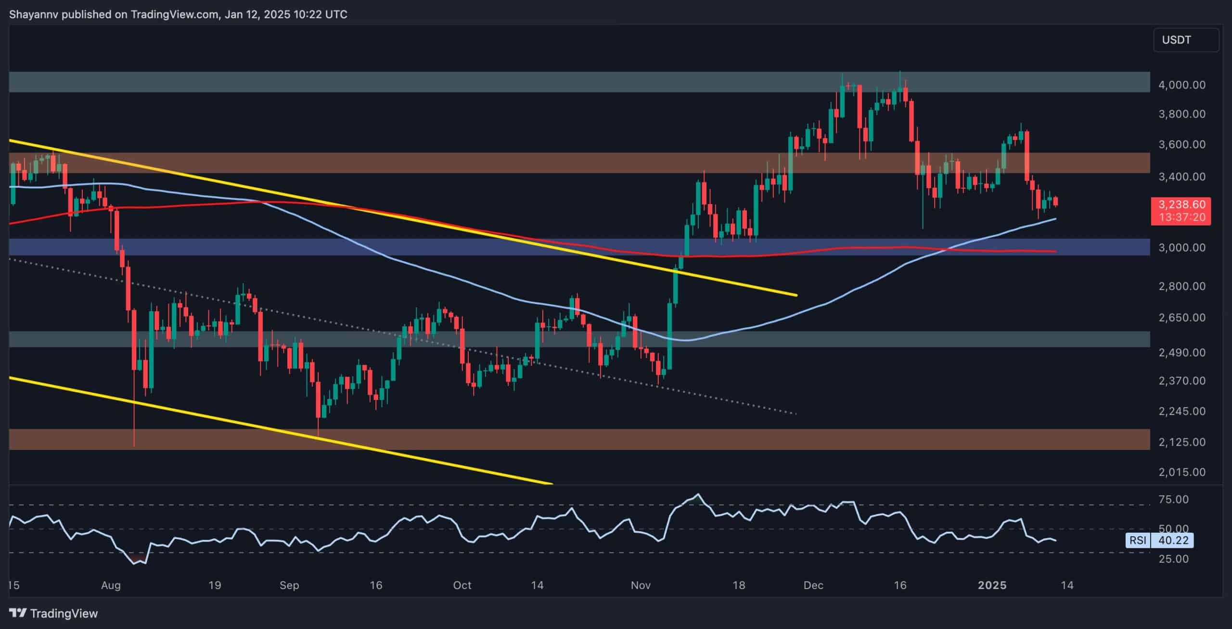This screenshot has width=1232, height=629.
Task: Click the Nov date marker
Action: point(641,586)
